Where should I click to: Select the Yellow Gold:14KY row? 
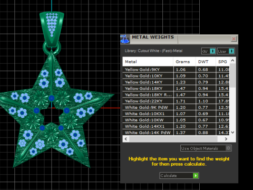point(176,82)
